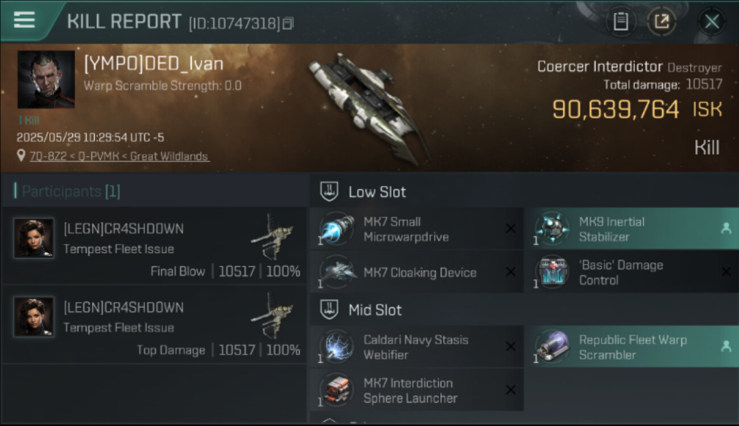Viewport: 739px width, 426px height.
Task: Click the share export icon
Action: tap(661, 22)
